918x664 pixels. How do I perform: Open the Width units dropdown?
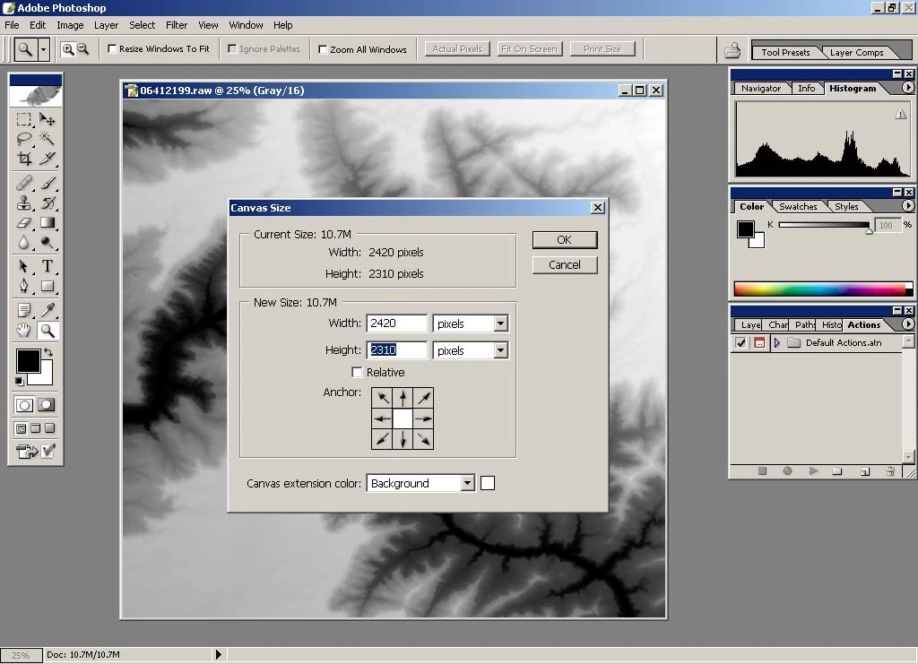click(x=500, y=323)
